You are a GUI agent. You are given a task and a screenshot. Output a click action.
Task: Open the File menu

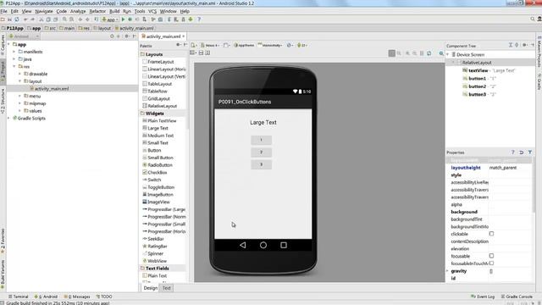click(3, 11)
